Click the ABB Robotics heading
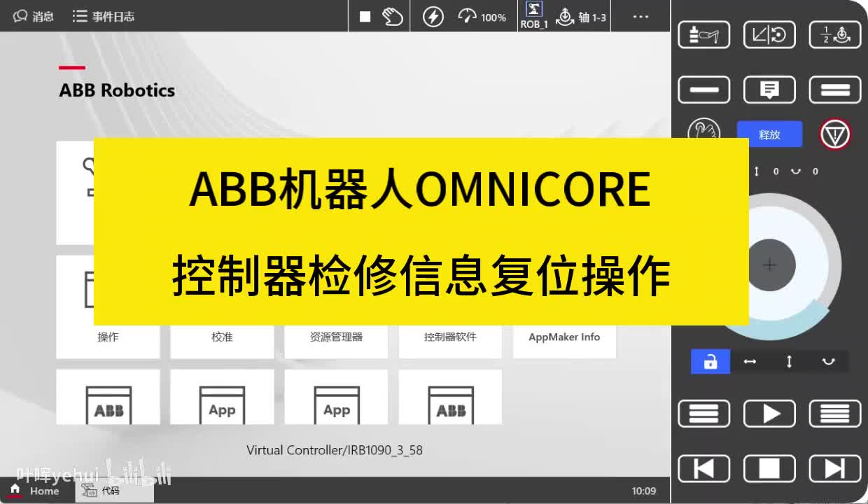Screen dimensions: 868x504 [117, 90]
